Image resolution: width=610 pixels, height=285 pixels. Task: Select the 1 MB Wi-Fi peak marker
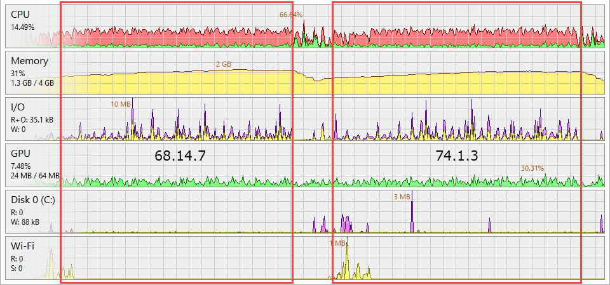pyautogui.click(x=337, y=243)
